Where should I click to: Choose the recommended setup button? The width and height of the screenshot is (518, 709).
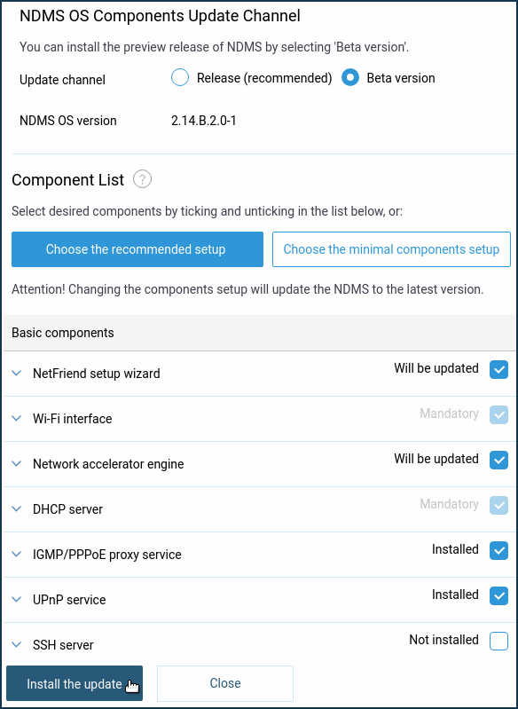pos(137,249)
